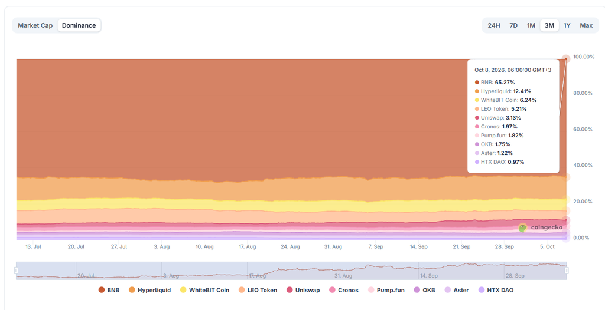Click the Pump.fun: 1.82% tooltip row
The width and height of the screenshot is (605, 310).
[x=499, y=136]
